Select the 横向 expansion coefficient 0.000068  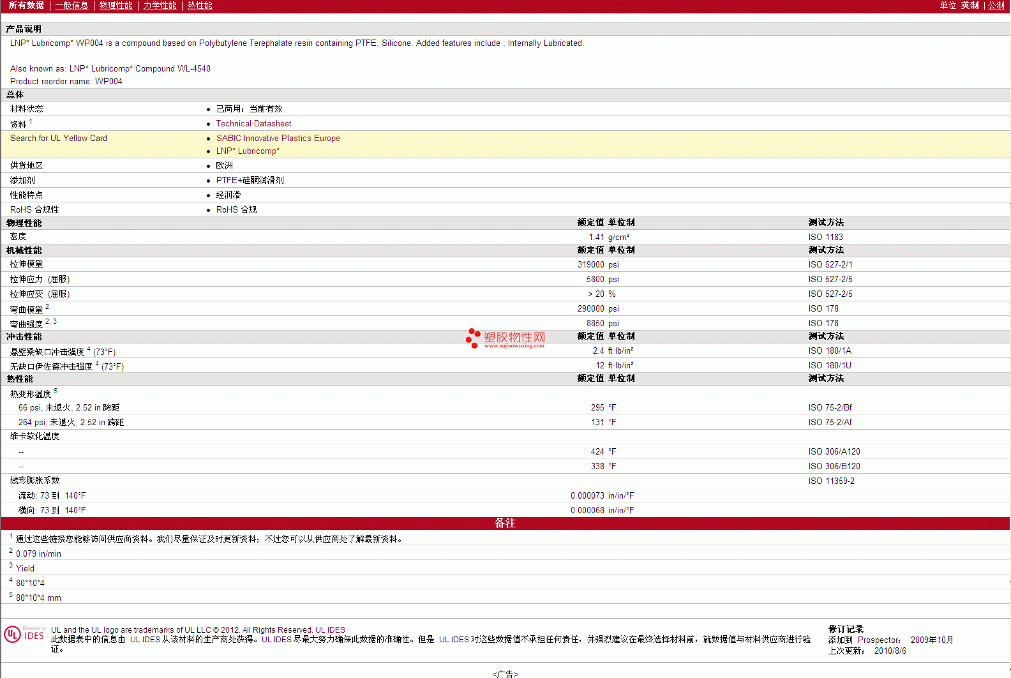(587, 511)
